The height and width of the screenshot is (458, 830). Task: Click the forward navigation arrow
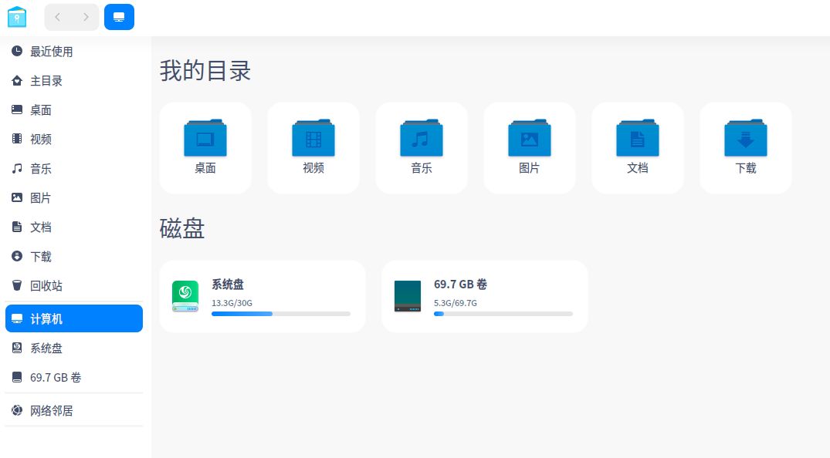click(86, 16)
